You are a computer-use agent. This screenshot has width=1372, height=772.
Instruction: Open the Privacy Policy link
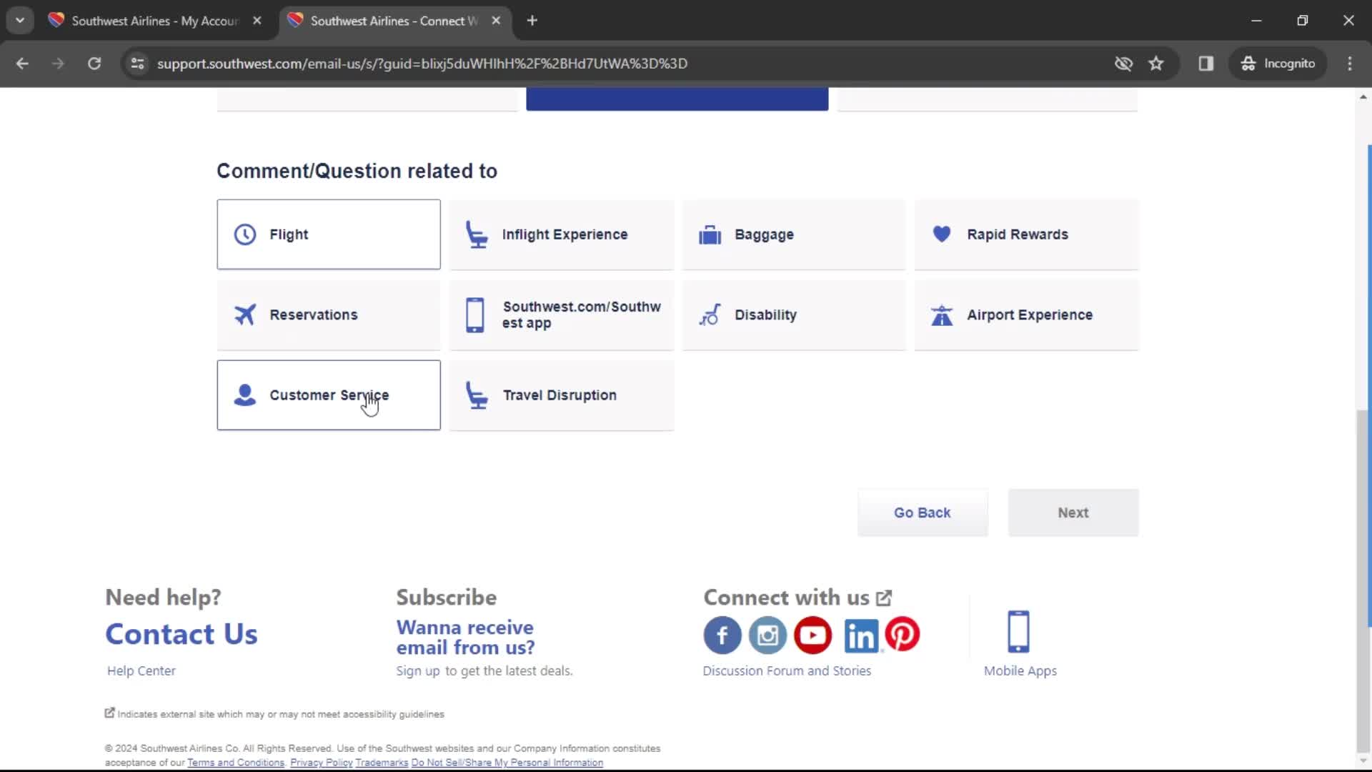pos(321,763)
